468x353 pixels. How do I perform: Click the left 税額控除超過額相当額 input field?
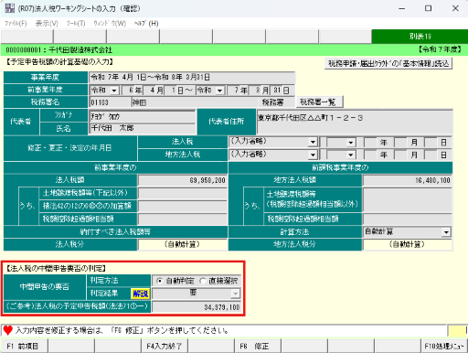click(182, 219)
